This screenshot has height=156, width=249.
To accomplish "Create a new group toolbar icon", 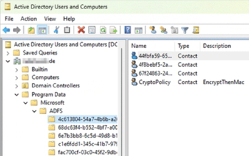I will 164,30.
